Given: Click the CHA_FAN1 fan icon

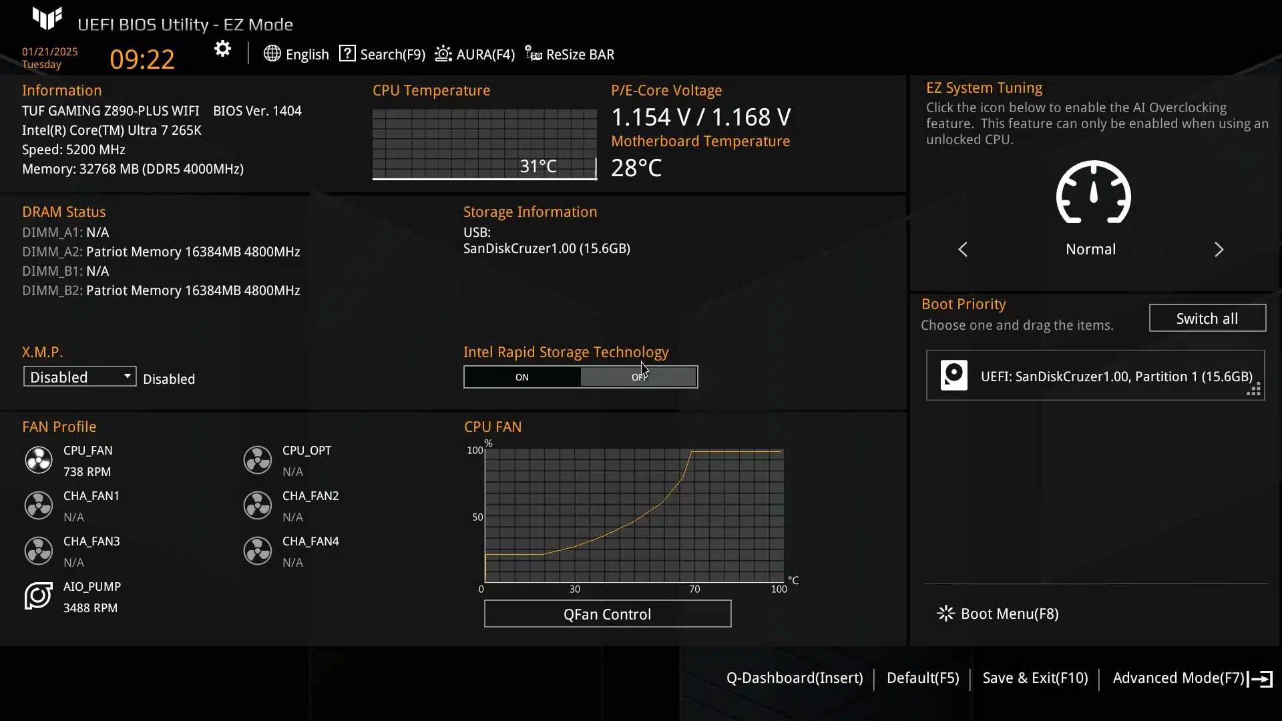Looking at the screenshot, I should point(39,505).
